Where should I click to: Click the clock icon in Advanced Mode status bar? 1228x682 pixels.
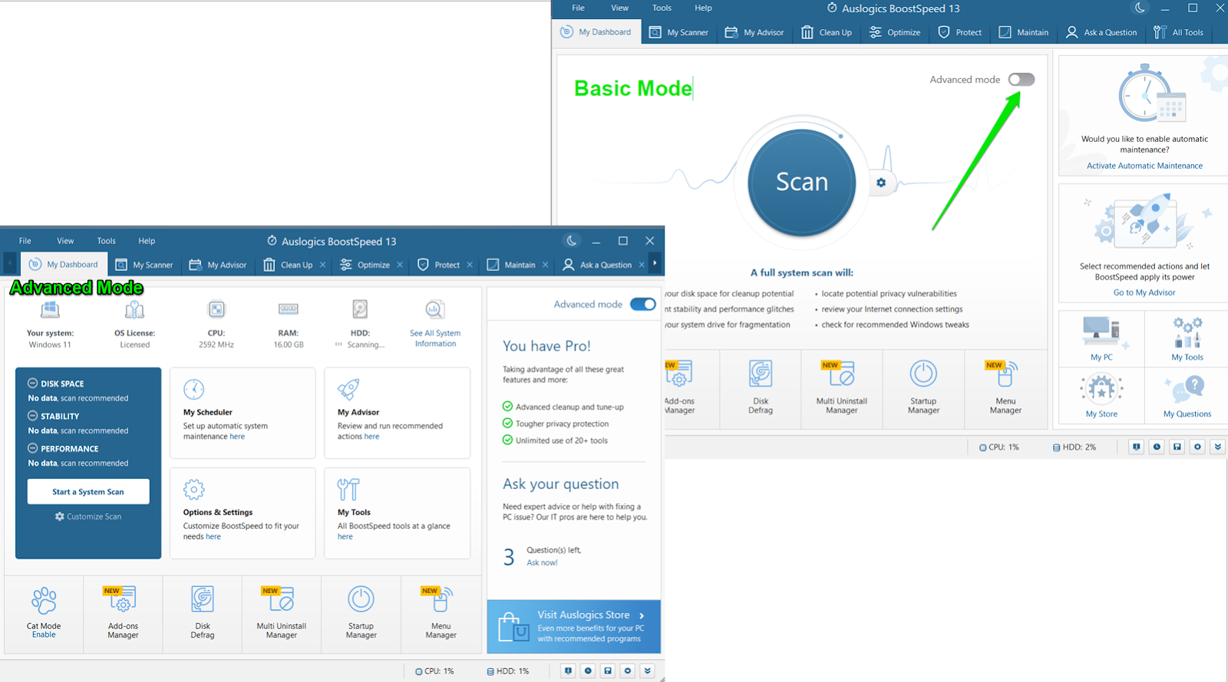[x=588, y=670]
